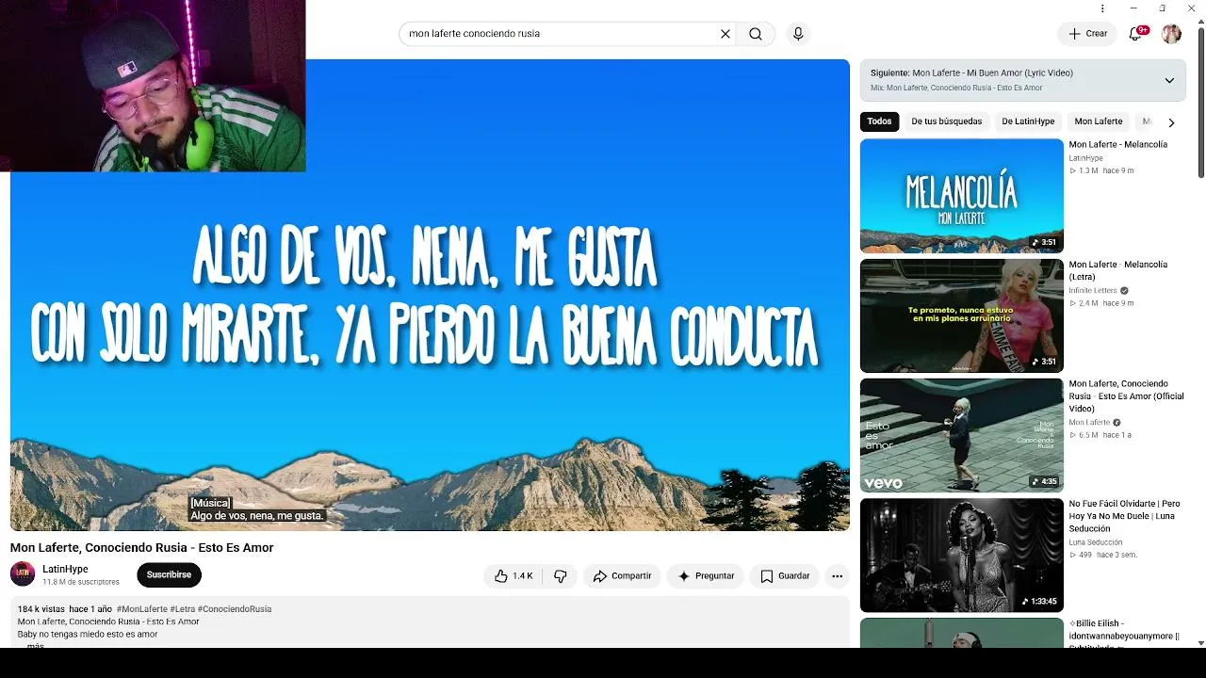Click the Preguntar button
This screenshot has width=1206, height=678.
tap(706, 576)
